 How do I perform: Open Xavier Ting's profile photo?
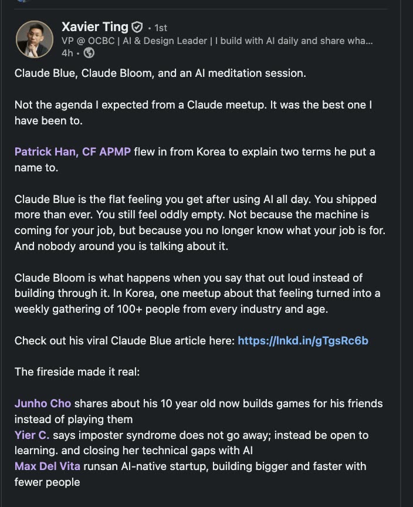[x=34, y=39]
